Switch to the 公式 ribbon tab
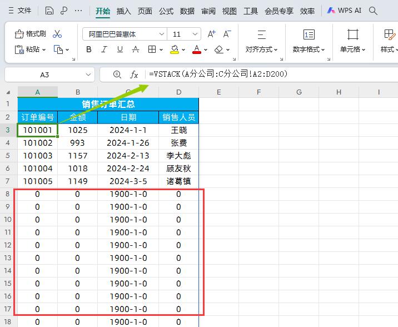This screenshot has width=398, height=327. pos(166,11)
